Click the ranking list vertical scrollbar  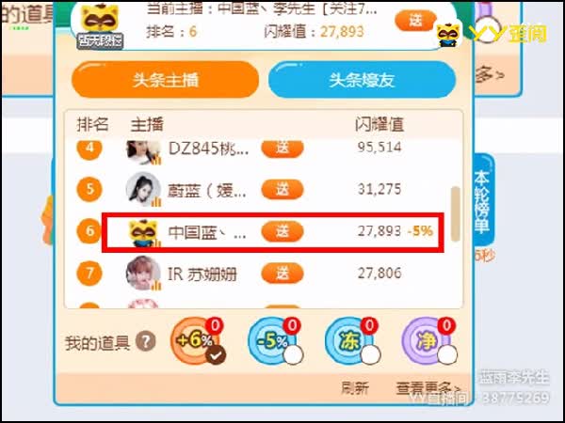tap(455, 213)
